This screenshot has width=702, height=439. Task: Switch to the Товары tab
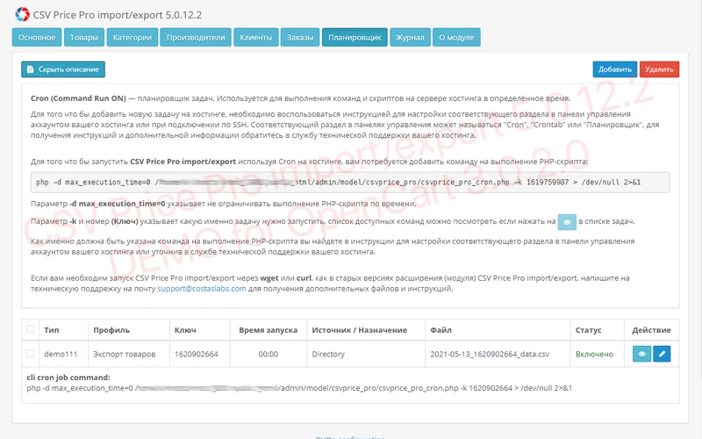83,37
